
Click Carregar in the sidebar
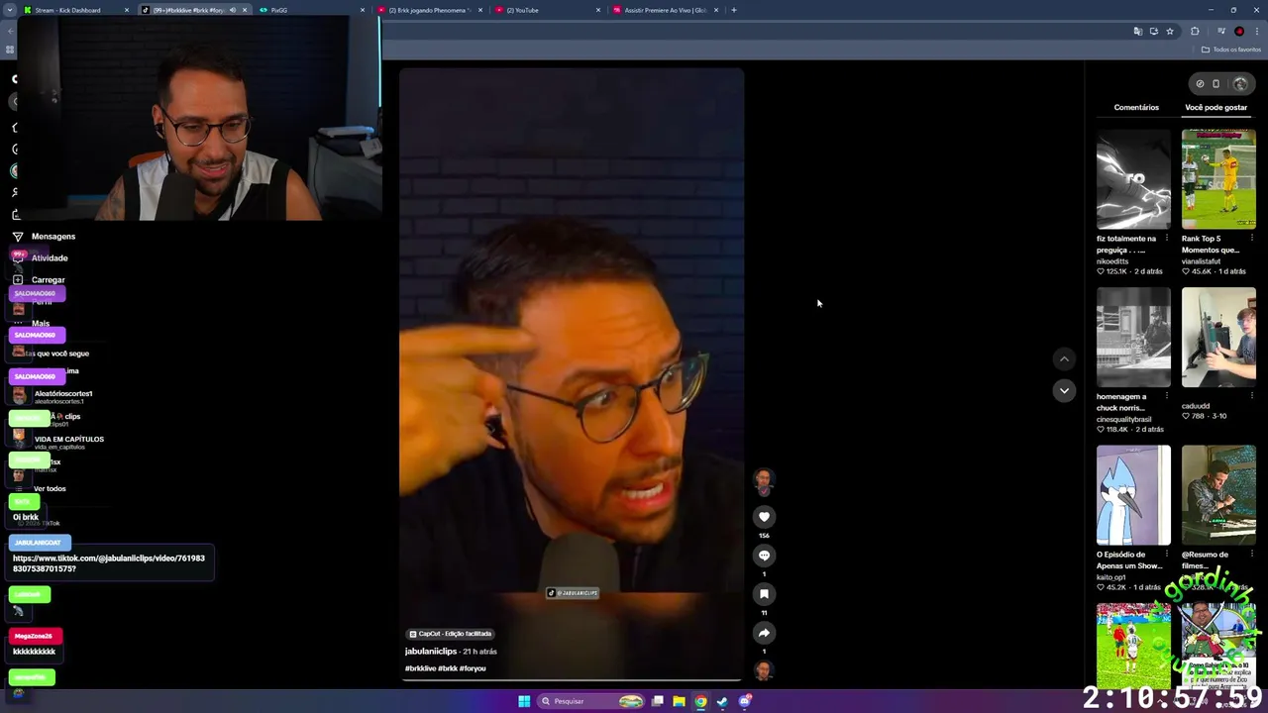click(x=48, y=280)
